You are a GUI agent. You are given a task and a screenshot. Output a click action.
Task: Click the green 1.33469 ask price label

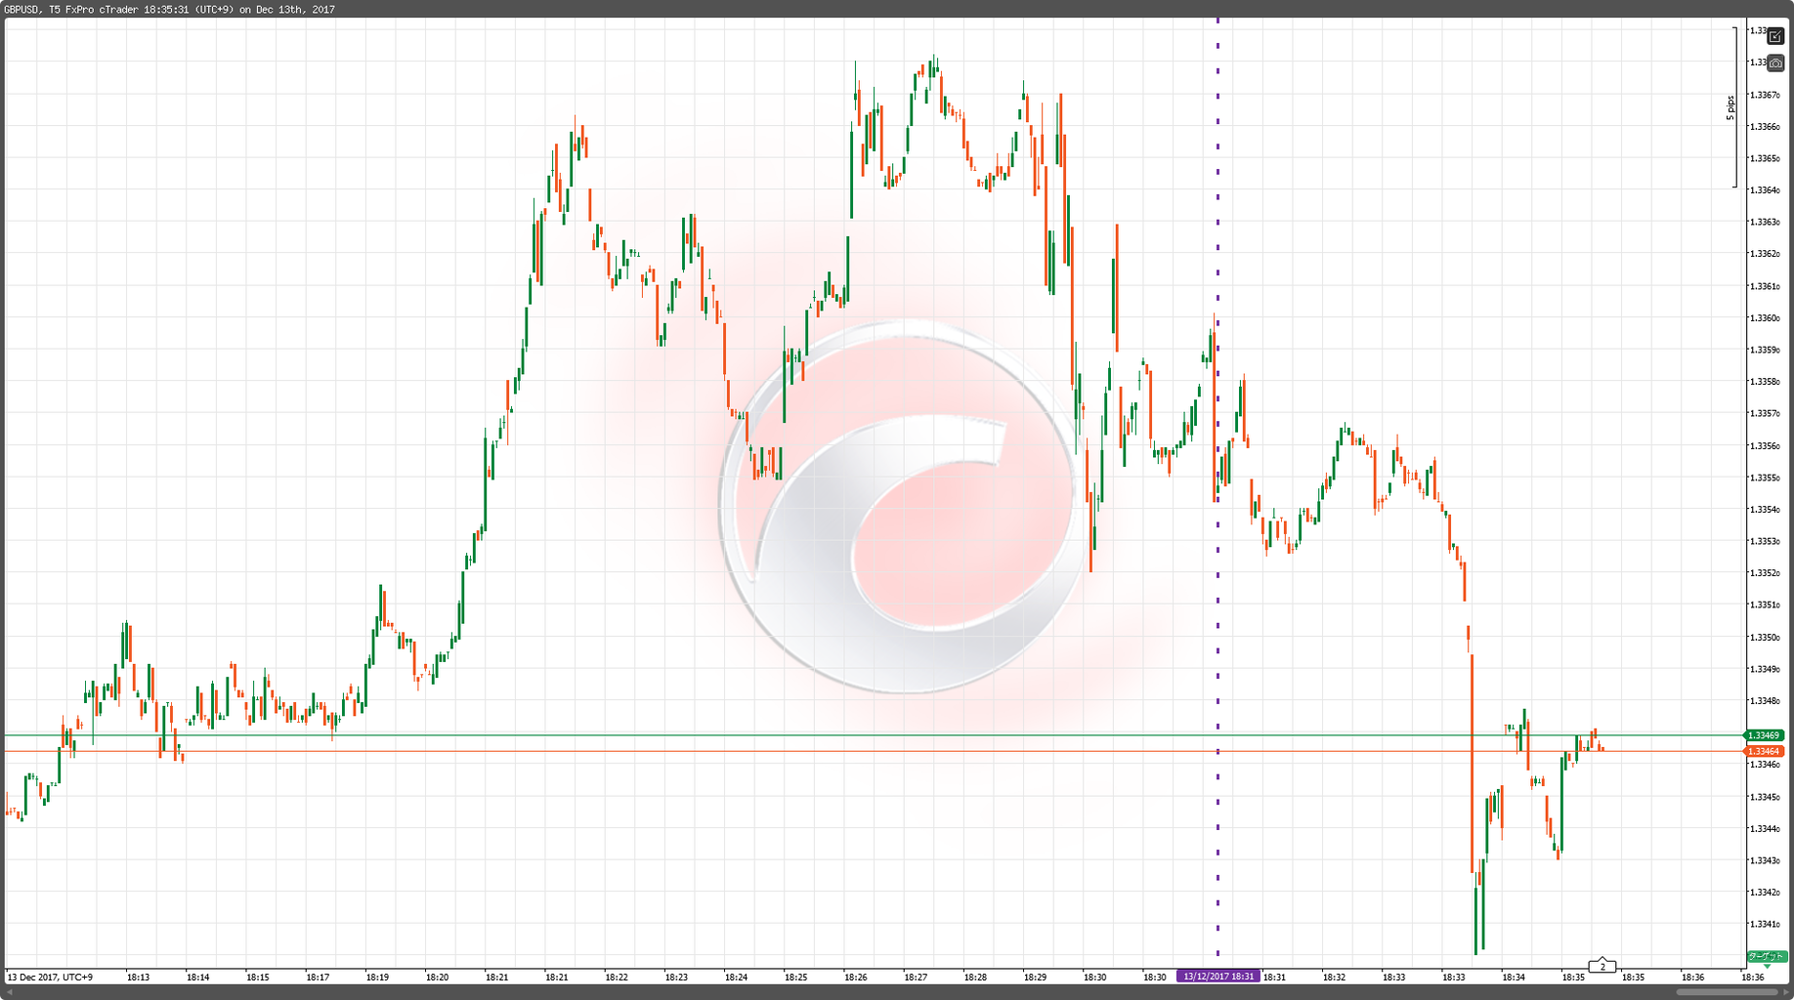click(x=1765, y=735)
